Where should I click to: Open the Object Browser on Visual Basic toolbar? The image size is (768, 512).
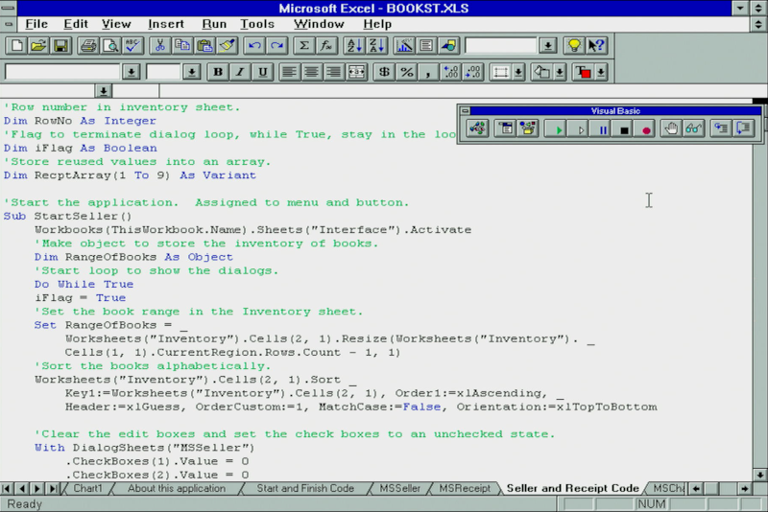click(x=528, y=128)
